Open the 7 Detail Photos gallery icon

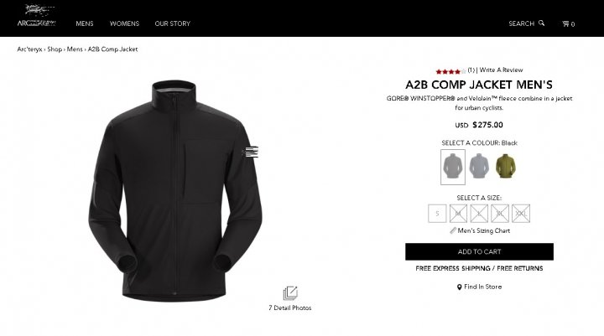pos(290,293)
